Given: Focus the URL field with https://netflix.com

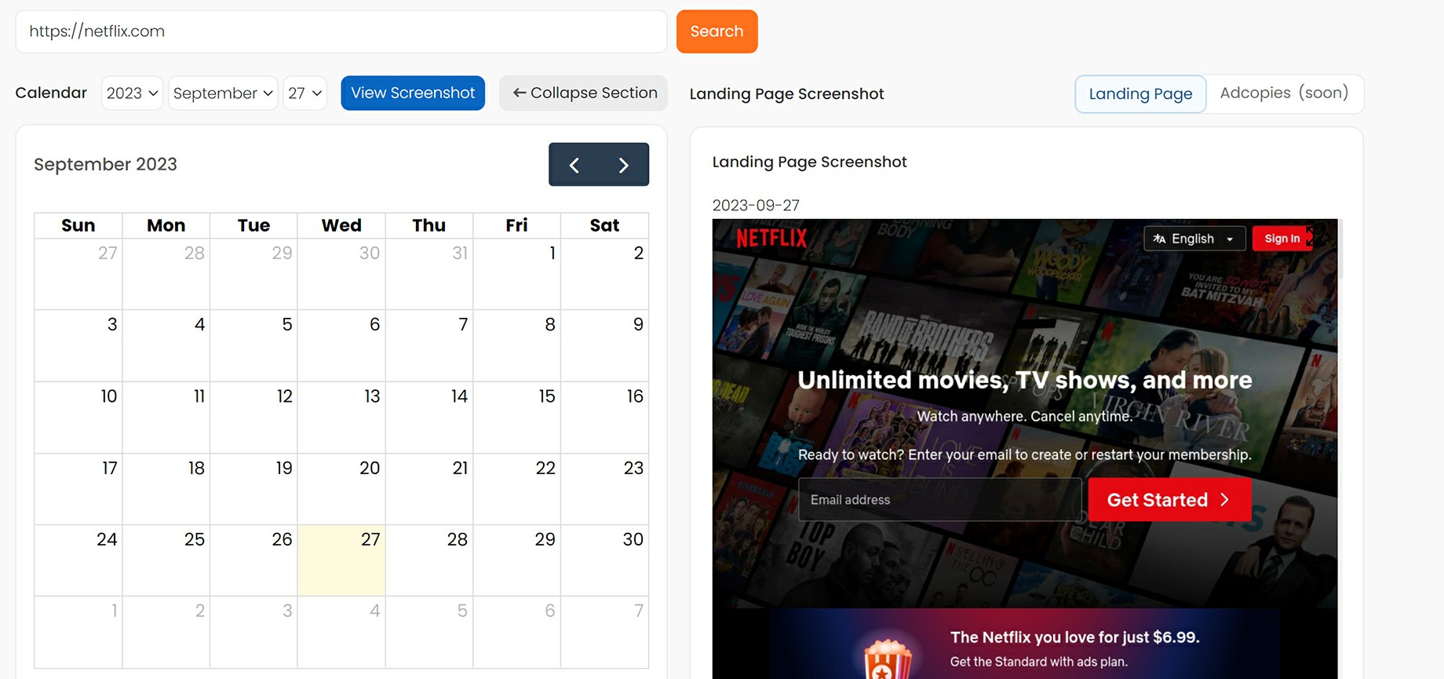Looking at the screenshot, I should click(341, 31).
